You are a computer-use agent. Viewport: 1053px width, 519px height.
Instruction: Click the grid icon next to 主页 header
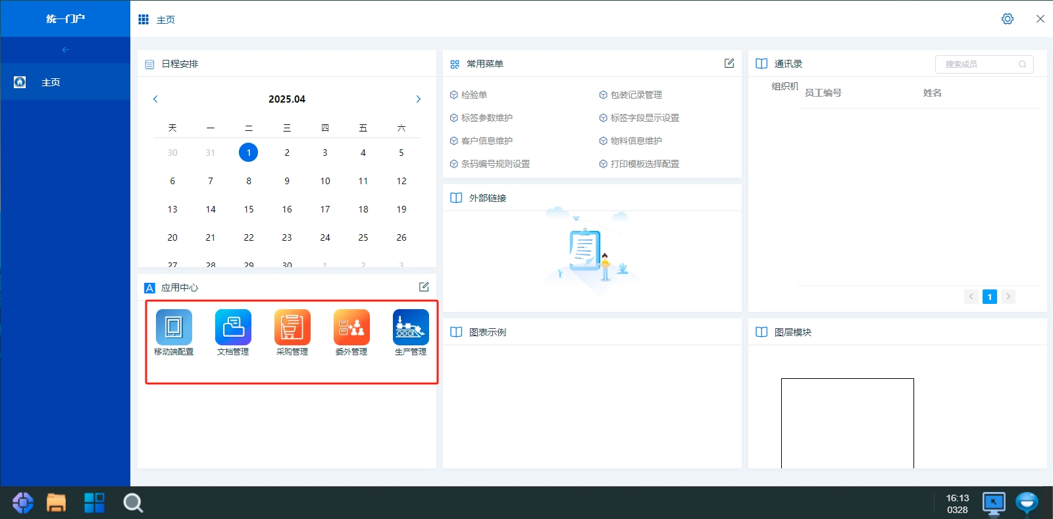tap(143, 20)
